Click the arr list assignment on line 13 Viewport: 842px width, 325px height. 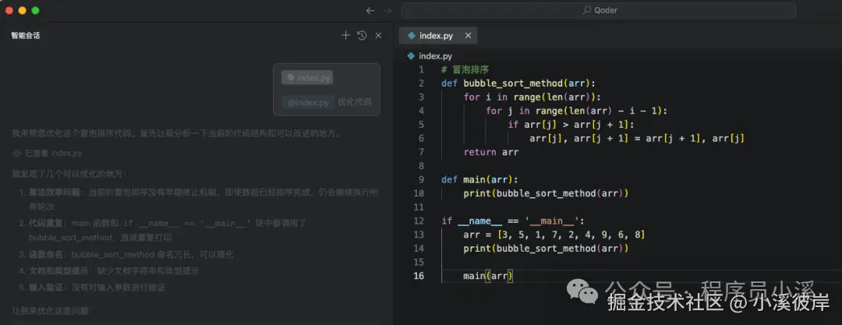tap(554, 235)
